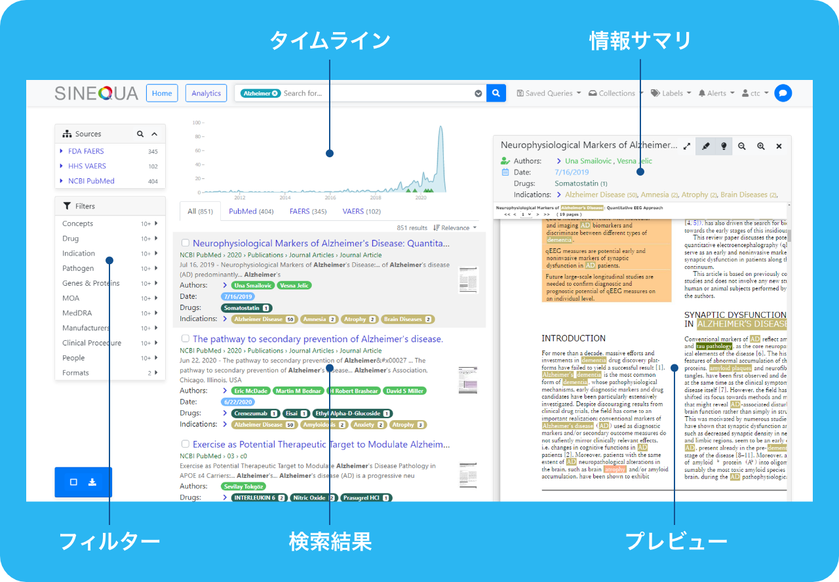This screenshot has height=582, width=839.
Task: Toggle the highlighter tool in preview
Action: click(705, 146)
